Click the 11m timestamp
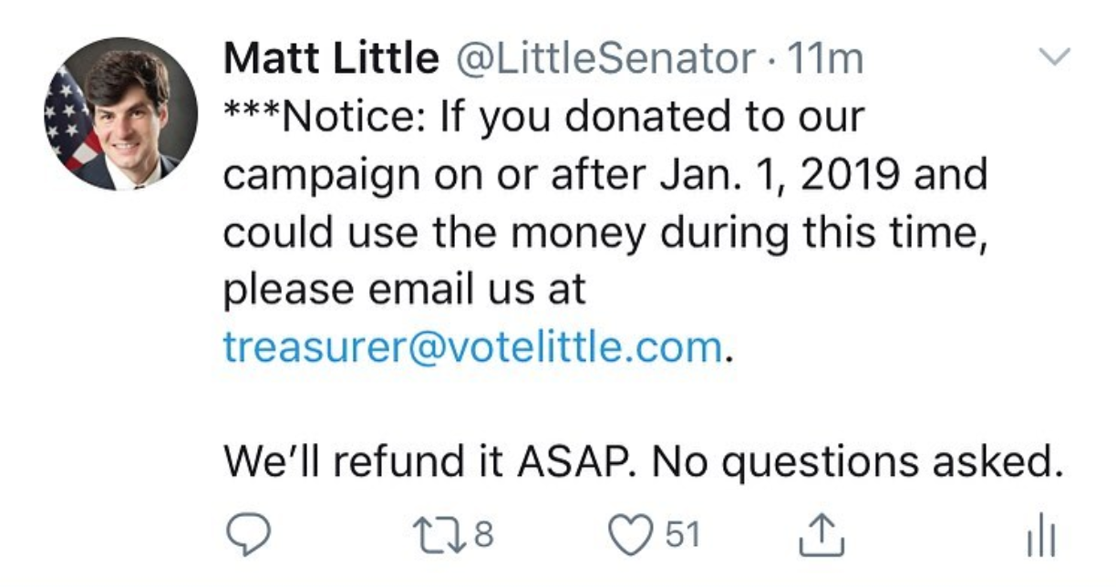This screenshot has width=1116, height=587. [827, 60]
